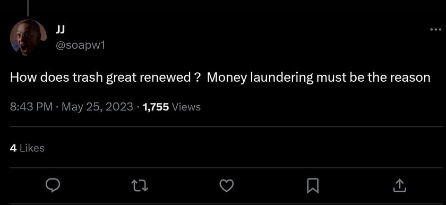
Task: Open the list of 4 Likes
Action: pyautogui.click(x=27, y=148)
